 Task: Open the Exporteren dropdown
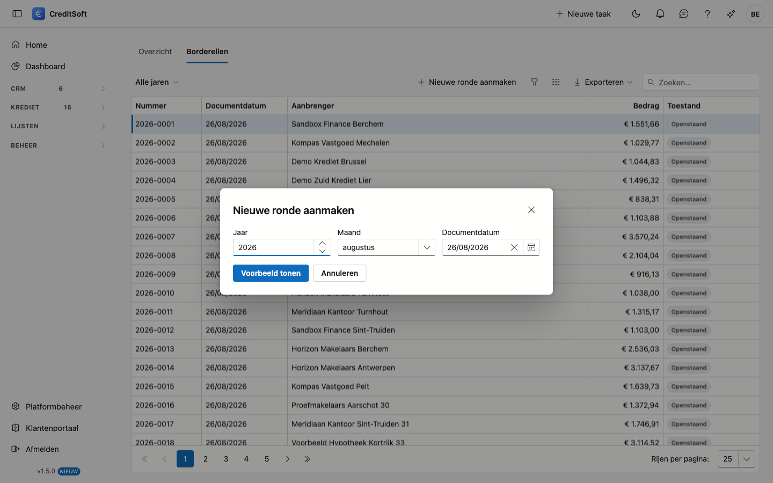point(603,82)
